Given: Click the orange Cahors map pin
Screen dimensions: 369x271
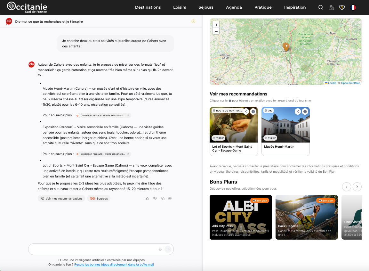Looking at the screenshot, I should (x=286, y=47).
